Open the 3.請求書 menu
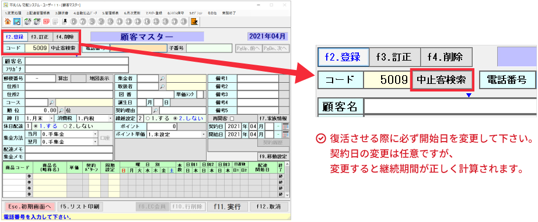The width and height of the screenshot is (538, 222). click(x=62, y=13)
